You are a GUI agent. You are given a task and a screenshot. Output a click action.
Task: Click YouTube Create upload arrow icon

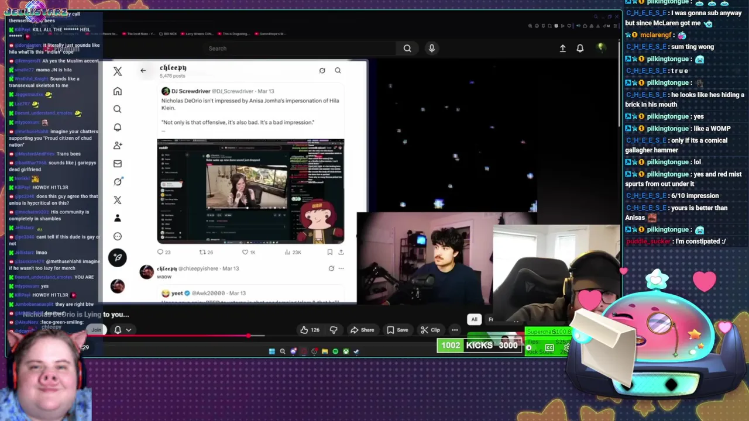[563, 49]
